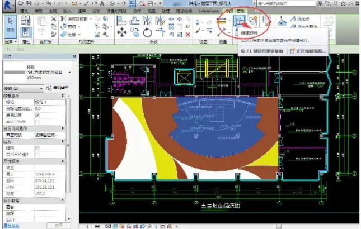Close the Properties palette with X
Image resolution: width=361 pixels, height=229 pixels.
74,56
